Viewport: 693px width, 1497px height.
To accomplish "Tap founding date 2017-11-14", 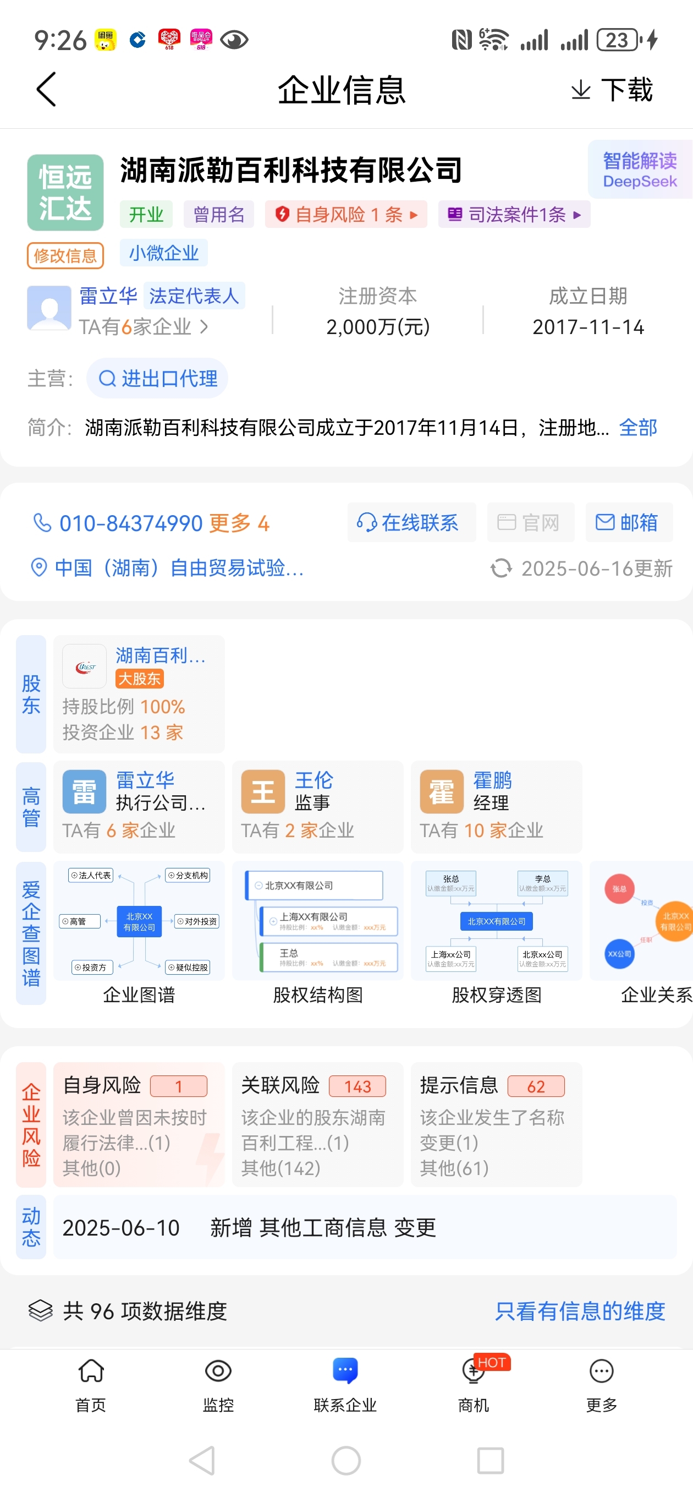I will click(x=588, y=327).
